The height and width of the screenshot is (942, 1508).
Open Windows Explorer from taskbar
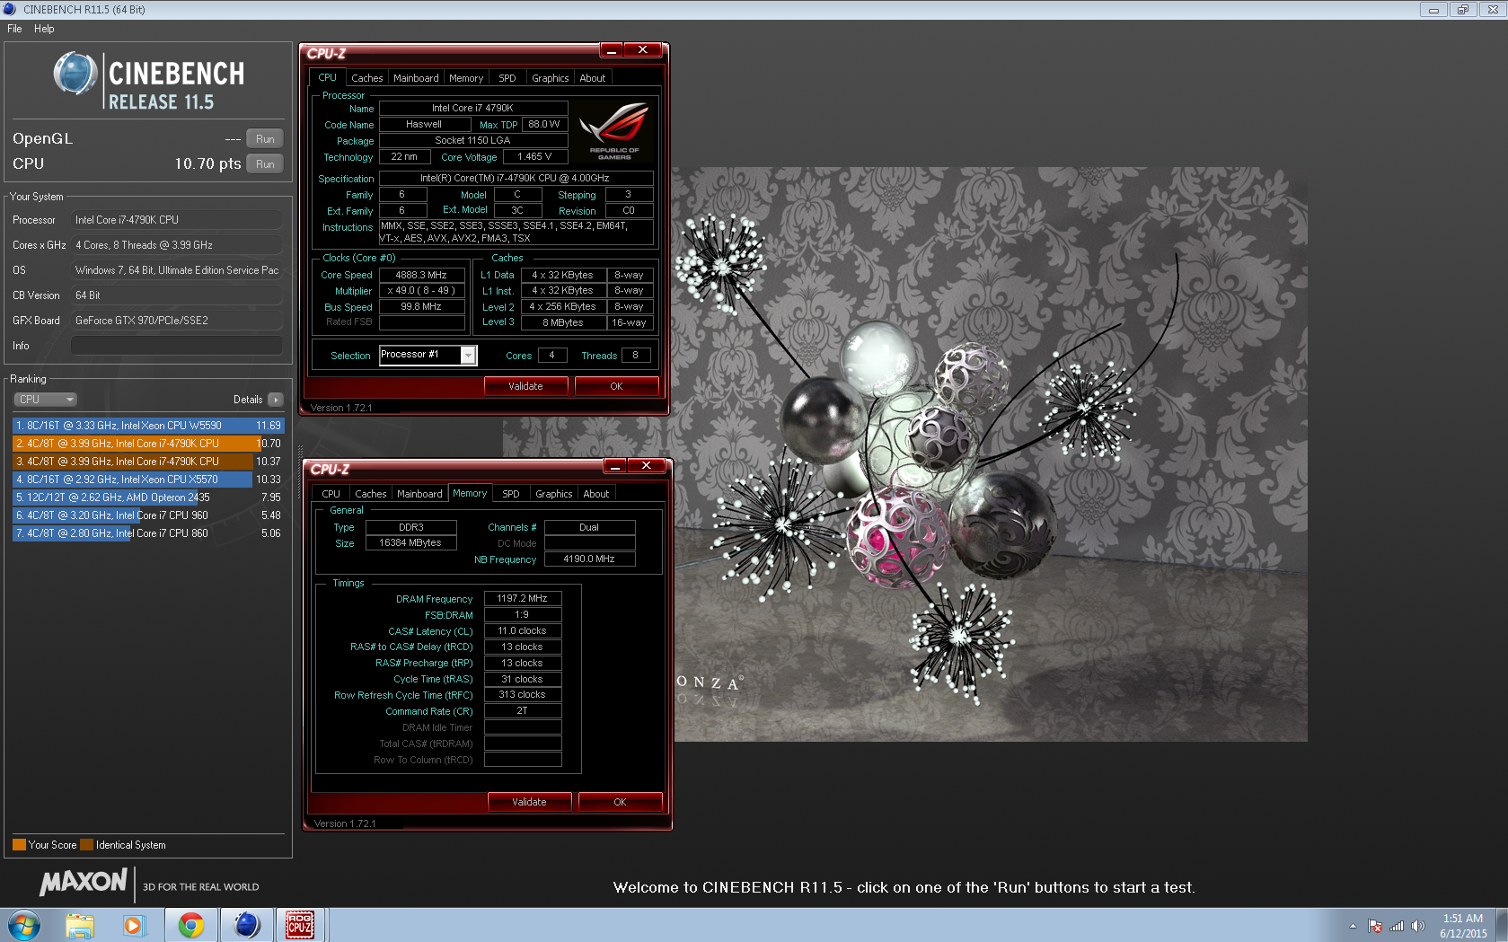(x=80, y=925)
